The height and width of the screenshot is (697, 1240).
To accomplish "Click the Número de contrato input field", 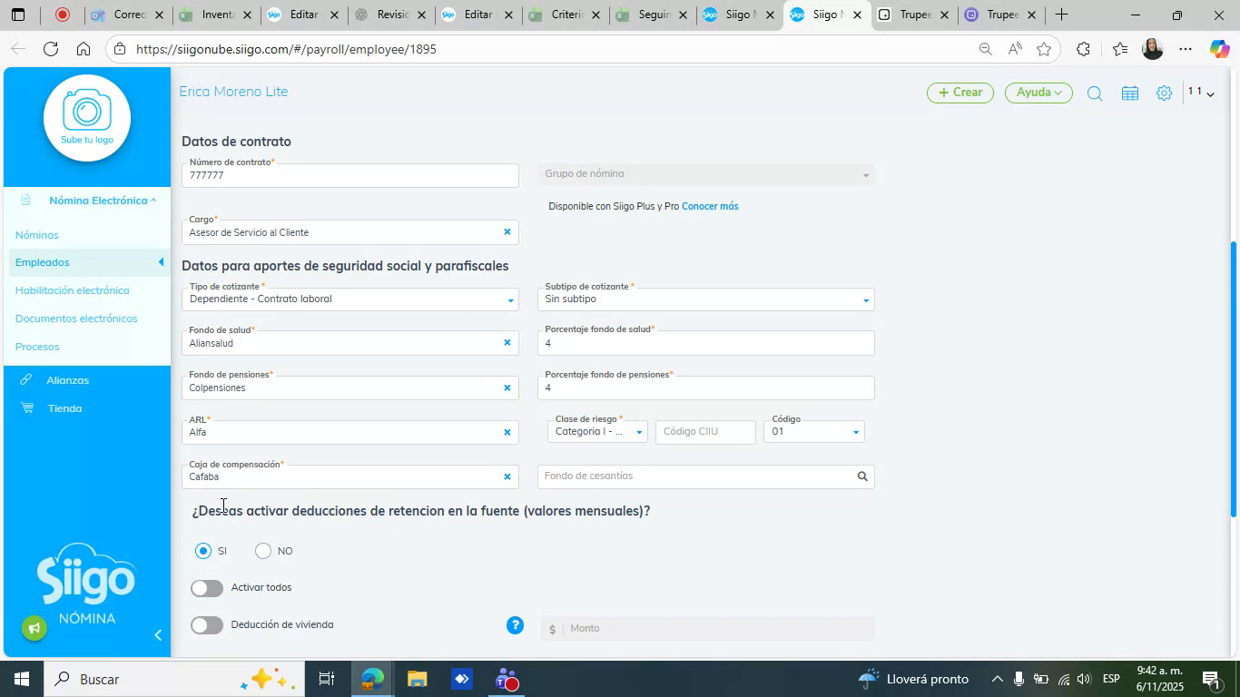I will (x=350, y=174).
